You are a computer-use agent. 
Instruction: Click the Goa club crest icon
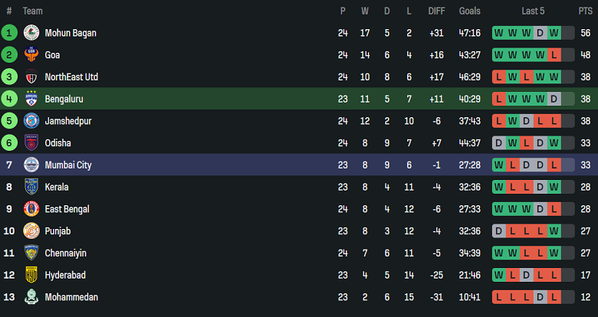[31, 55]
